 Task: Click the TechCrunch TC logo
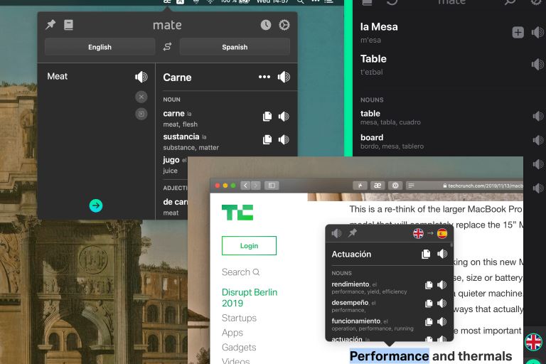pyautogui.click(x=237, y=213)
